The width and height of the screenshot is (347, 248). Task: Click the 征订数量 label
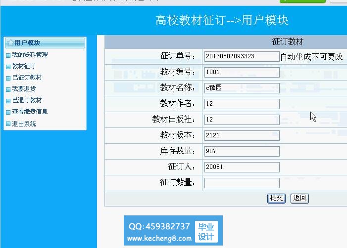(x=178, y=182)
